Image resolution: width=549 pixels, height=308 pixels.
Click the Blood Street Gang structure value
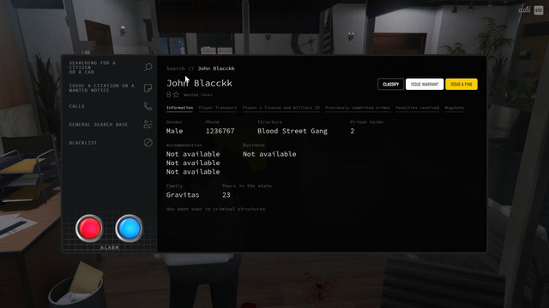tap(293, 131)
